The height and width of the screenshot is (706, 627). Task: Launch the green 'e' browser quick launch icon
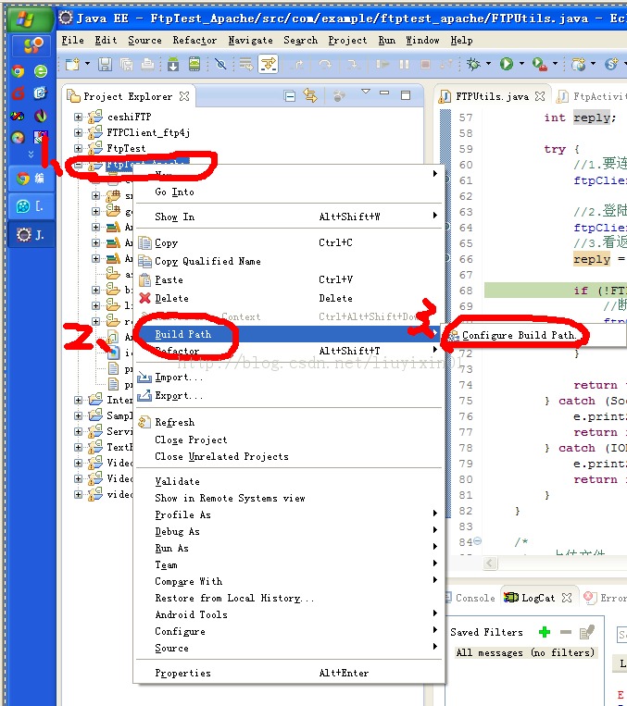(41, 71)
